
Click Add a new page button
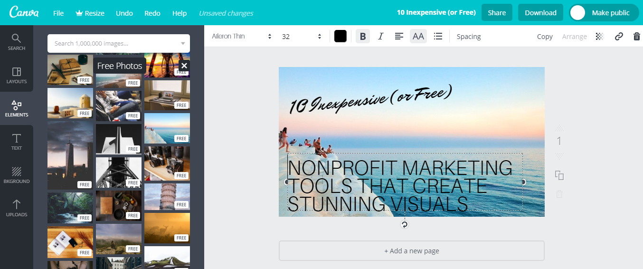(411, 251)
